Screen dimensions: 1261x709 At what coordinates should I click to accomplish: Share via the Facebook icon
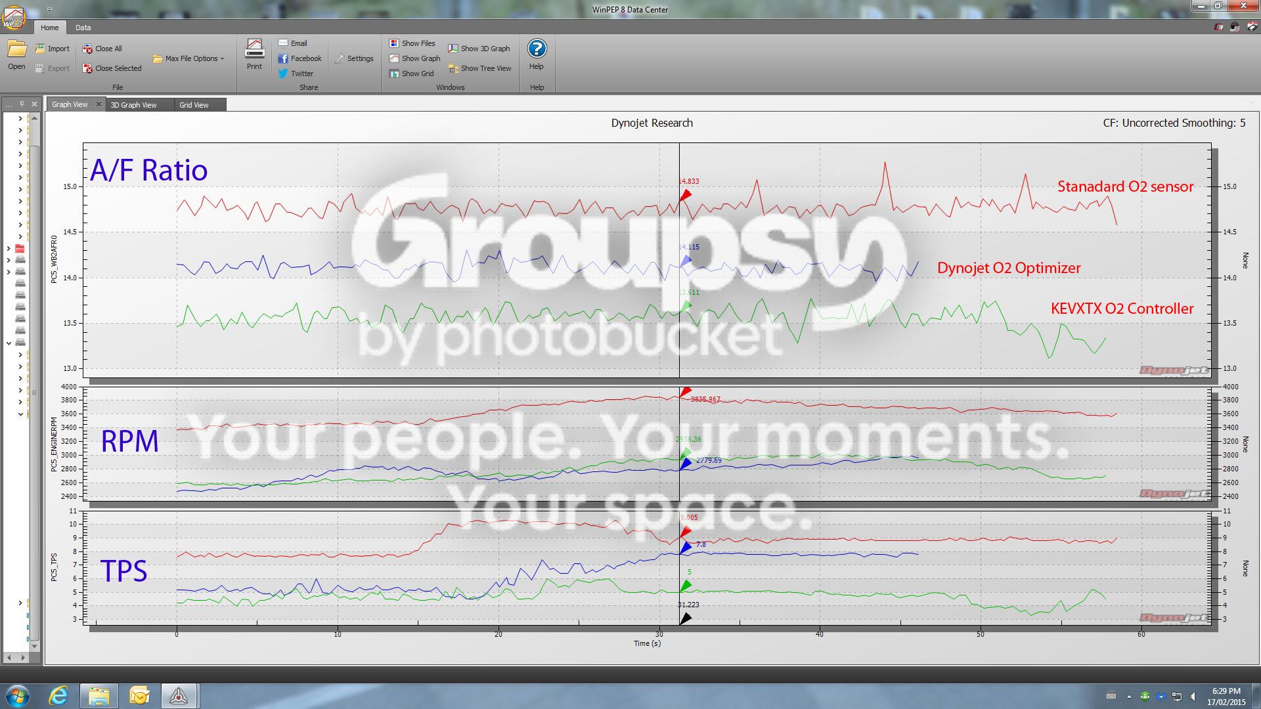click(283, 58)
